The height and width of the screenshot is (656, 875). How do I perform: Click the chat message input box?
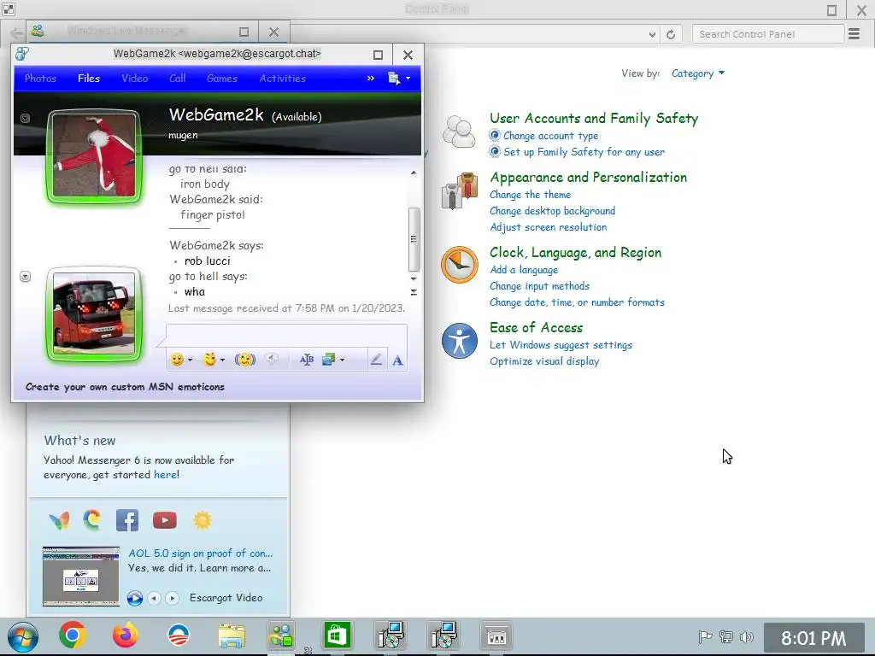coord(286,335)
